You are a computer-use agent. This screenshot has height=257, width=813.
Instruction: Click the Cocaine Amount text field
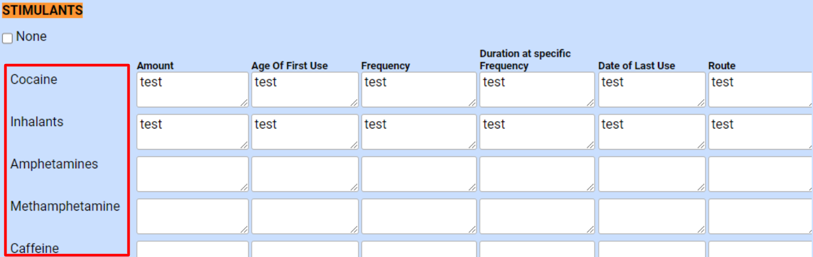pyautogui.click(x=193, y=89)
